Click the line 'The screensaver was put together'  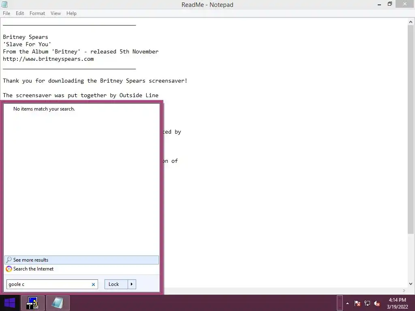[x=81, y=95]
